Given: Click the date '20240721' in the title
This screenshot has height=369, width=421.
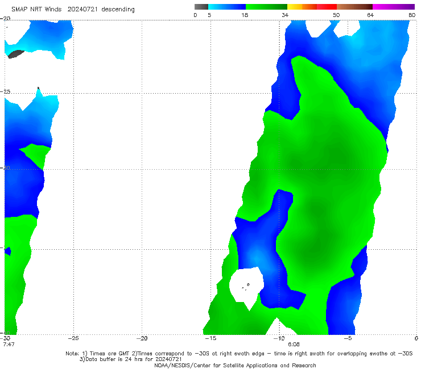Looking at the screenshot, I should click(x=82, y=9).
